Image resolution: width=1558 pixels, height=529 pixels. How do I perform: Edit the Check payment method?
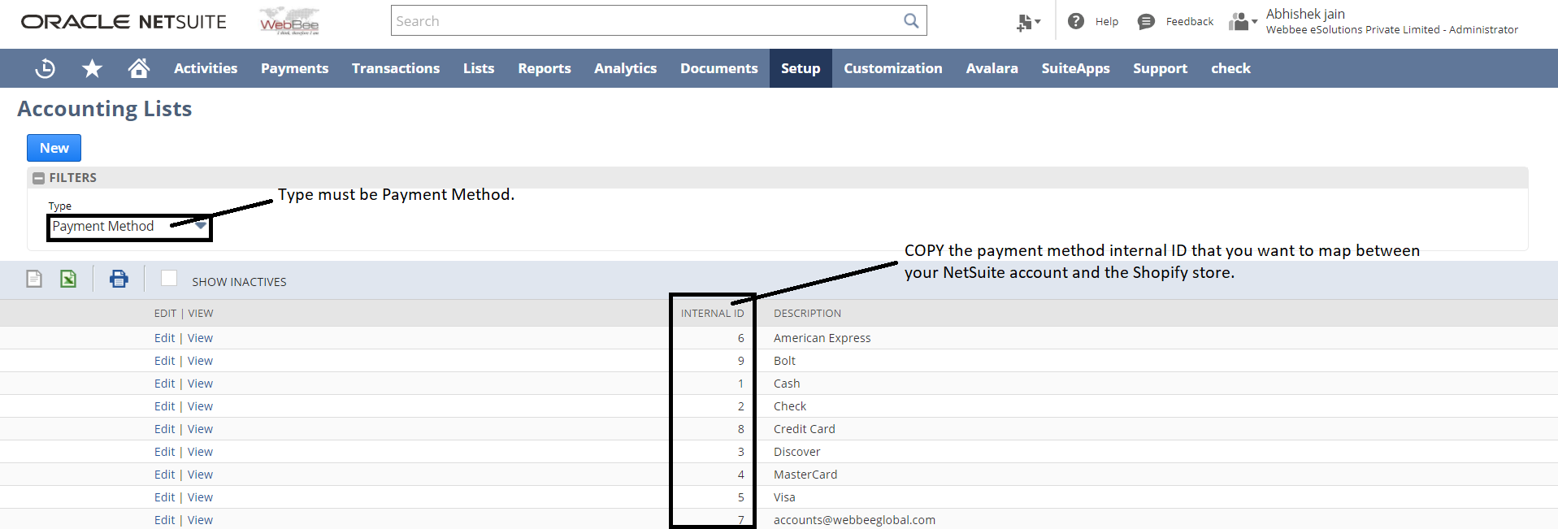point(165,406)
